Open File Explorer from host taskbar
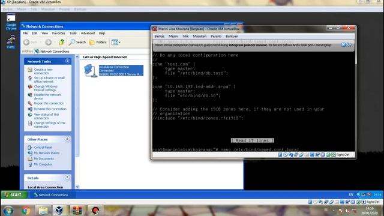The image size is (384, 216). [x=43, y=211]
